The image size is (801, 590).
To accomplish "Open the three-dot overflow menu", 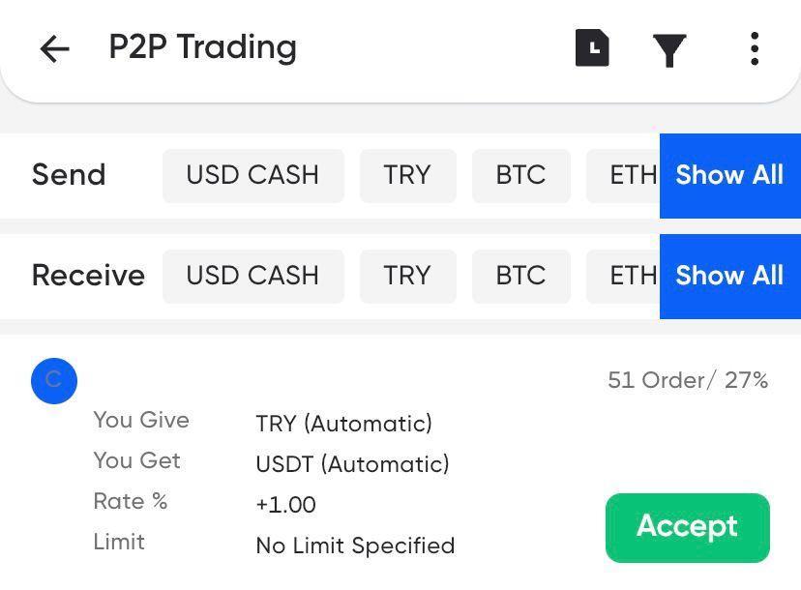I will pyautogui.click(x=754, y=48).
